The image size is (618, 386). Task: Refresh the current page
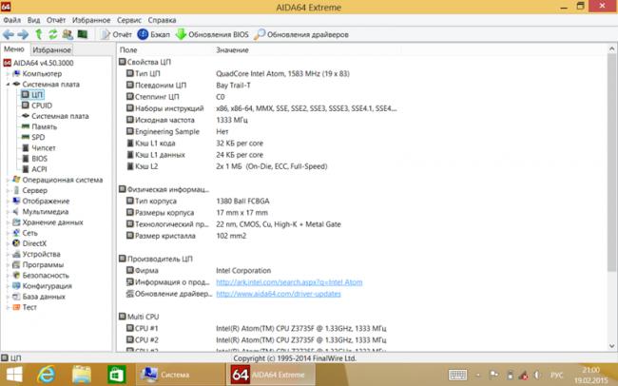53,34
